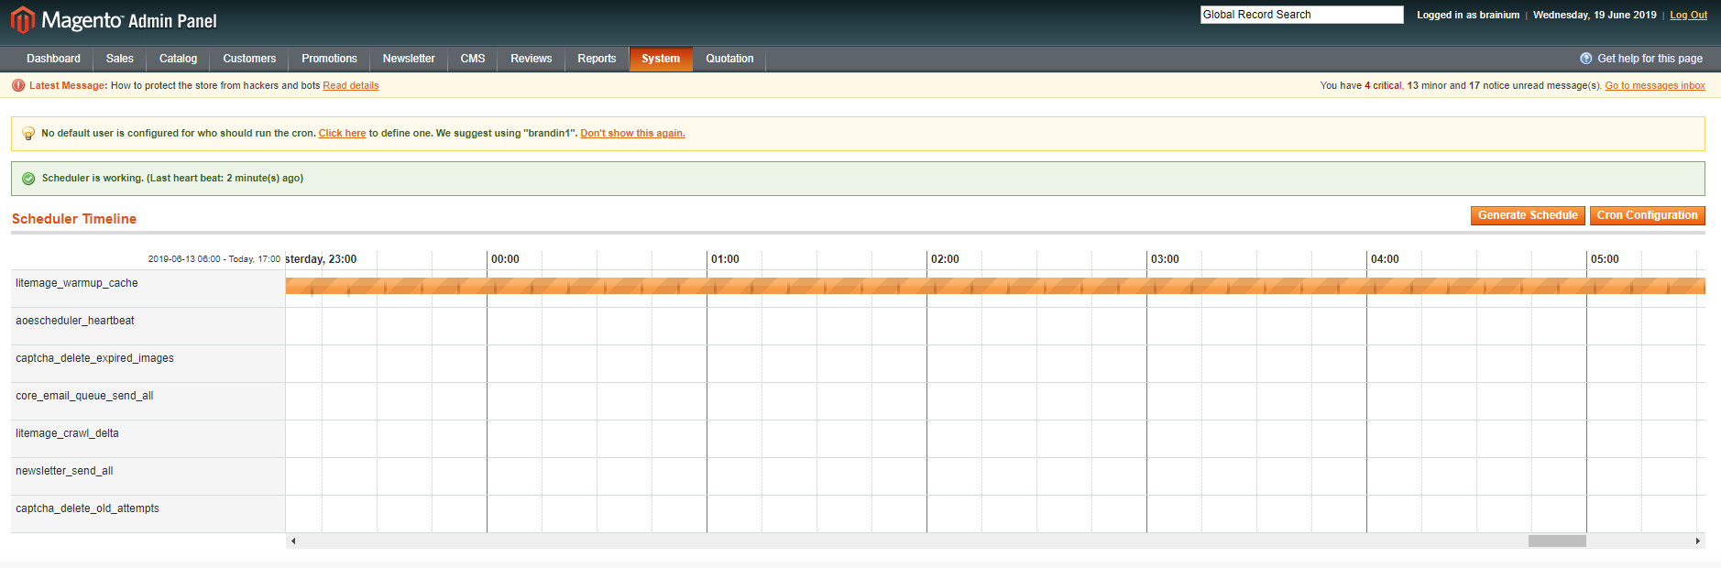The width and height of the screenshot is (1721, 568).
Task: Click the 05:00 timeline hour marker
Action: coord(1605,259)
